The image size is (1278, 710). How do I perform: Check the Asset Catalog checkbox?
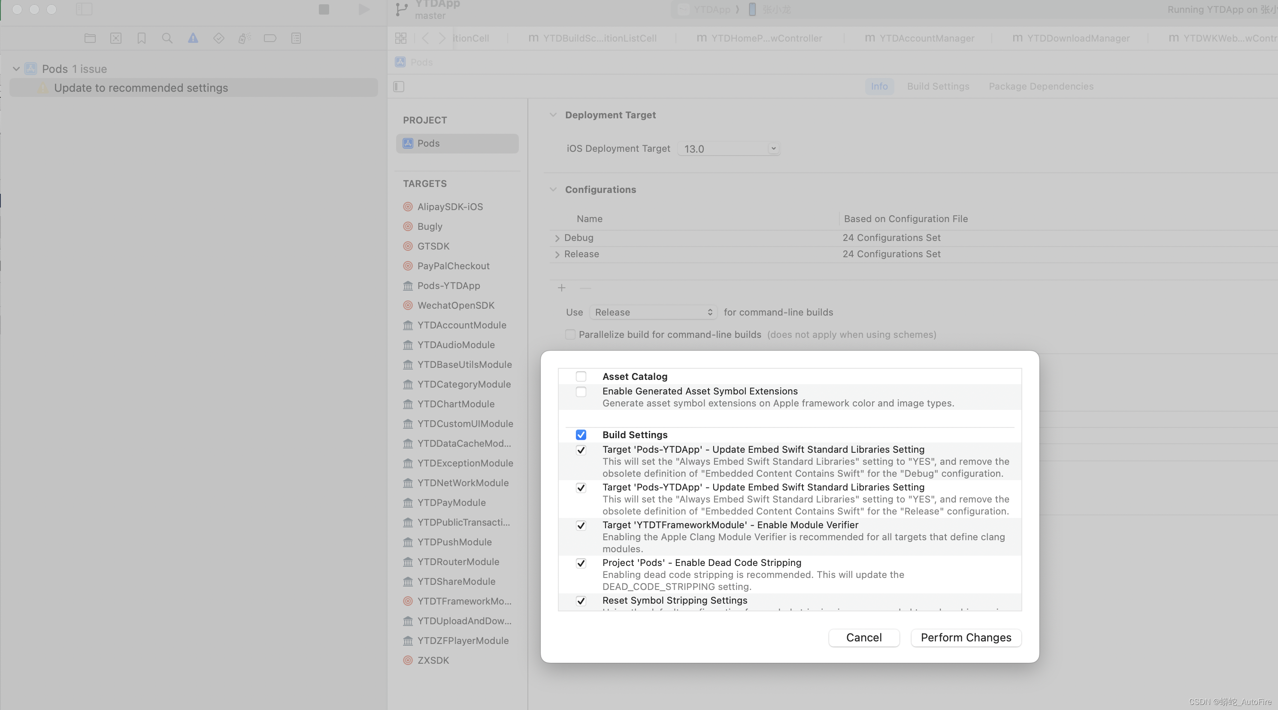coord(581,376)
